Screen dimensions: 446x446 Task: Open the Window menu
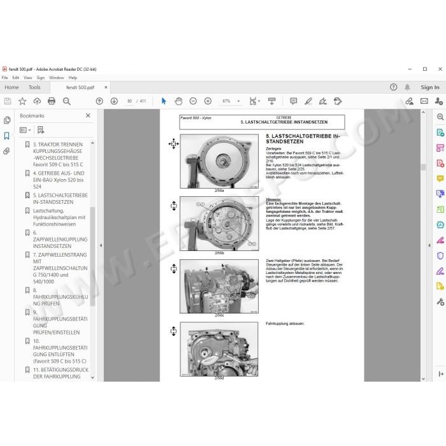pos(56,78)
